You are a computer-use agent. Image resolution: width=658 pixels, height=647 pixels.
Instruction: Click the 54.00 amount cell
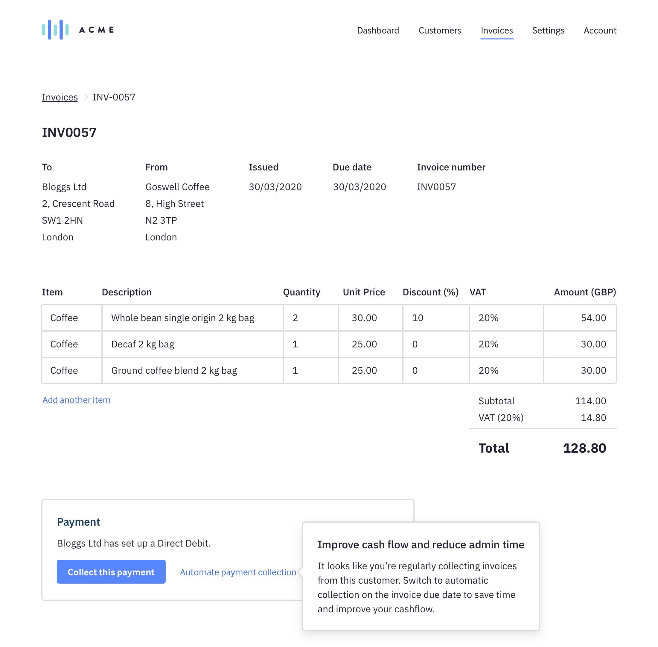click(x=580, y=318)
